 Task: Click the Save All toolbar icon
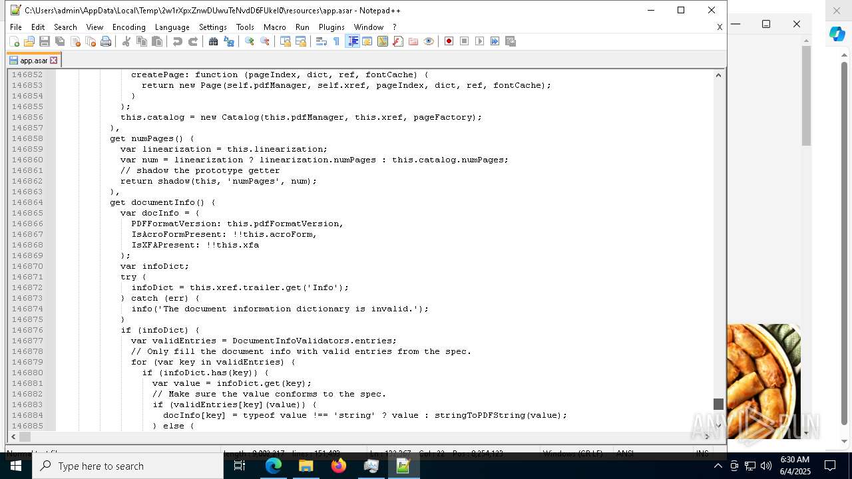tap(60, 41)
